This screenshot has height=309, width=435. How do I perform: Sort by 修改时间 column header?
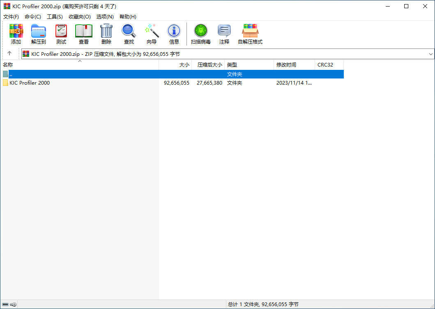pyautogui.click(x=286, y=65)
